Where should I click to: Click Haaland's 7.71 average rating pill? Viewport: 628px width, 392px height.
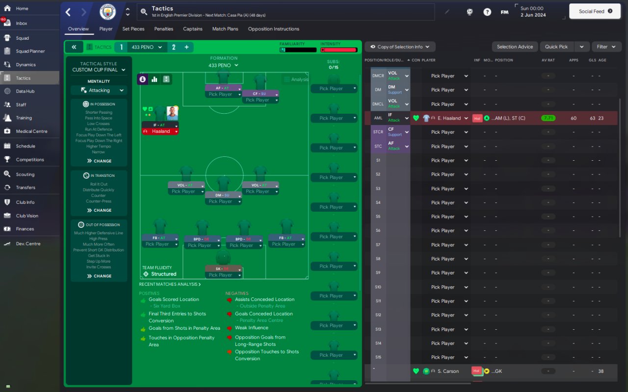tap(548, 118)
